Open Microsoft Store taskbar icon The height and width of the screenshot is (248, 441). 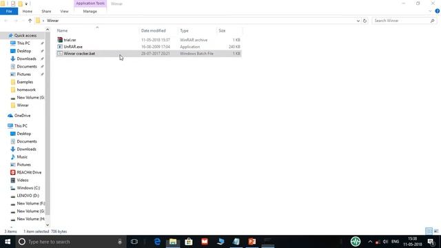[x=188, y=242]
